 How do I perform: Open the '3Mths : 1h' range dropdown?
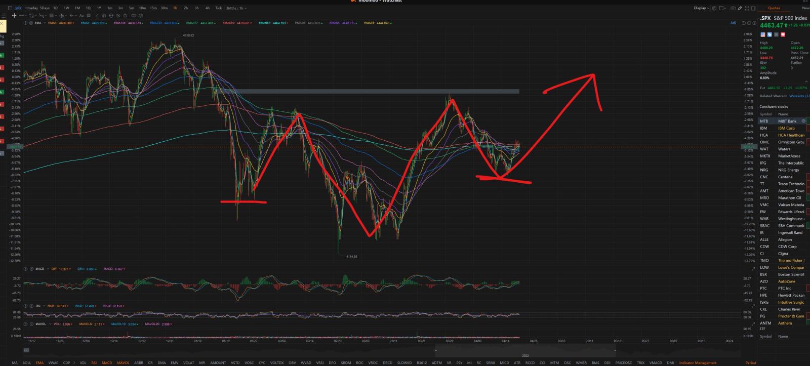click(236, 8)
